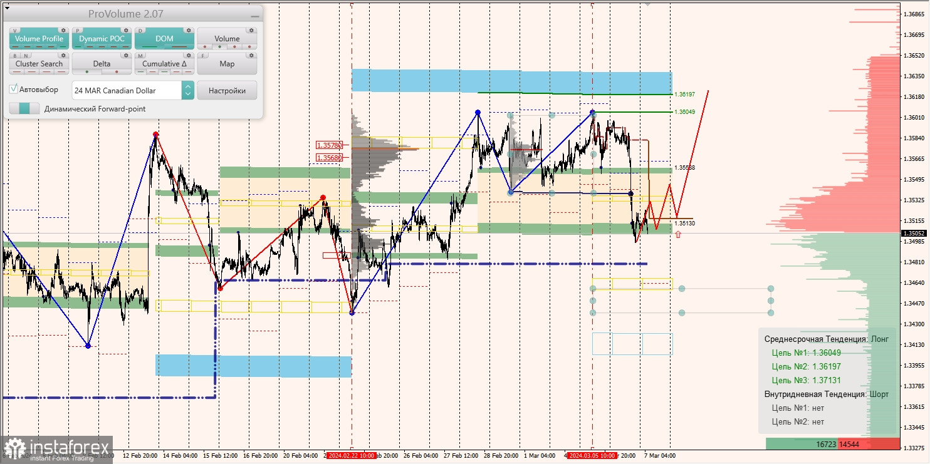The height and width of the screenshot is (464, 930).
Task: Open DOM gear settings
Action: coord(188,30)
